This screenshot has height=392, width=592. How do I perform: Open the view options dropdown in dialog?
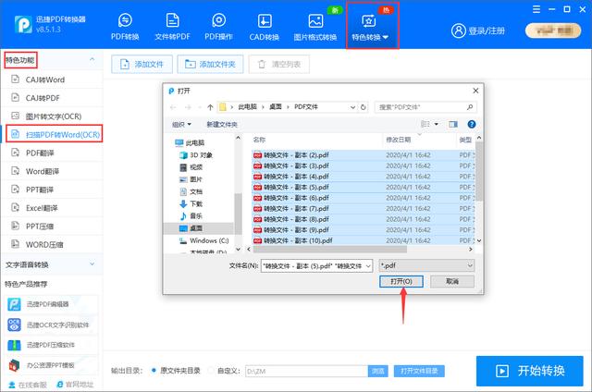point(437,124)
